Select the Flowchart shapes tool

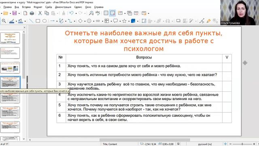(x=107, y=21)
